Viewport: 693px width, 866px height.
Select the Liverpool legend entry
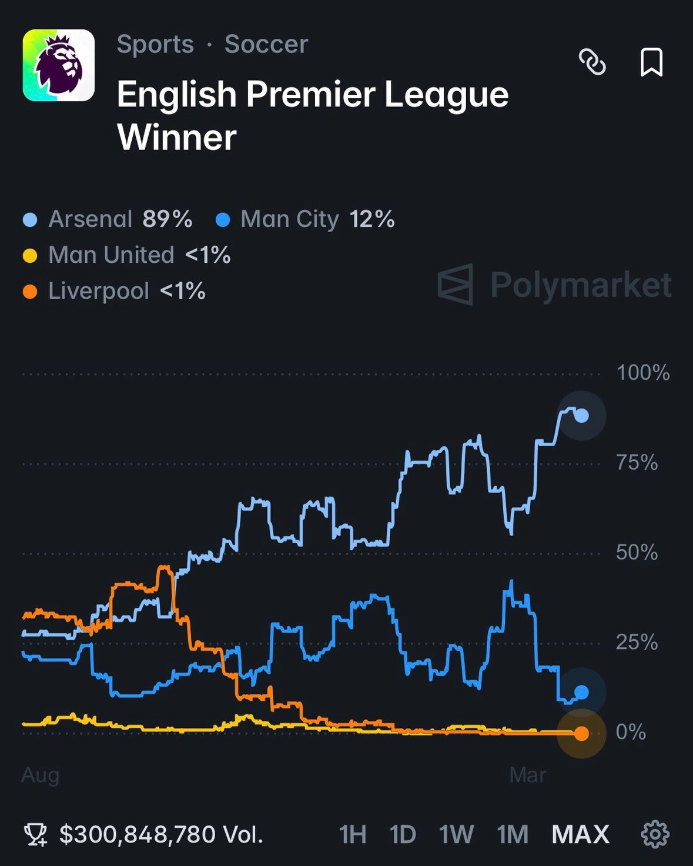99,291
